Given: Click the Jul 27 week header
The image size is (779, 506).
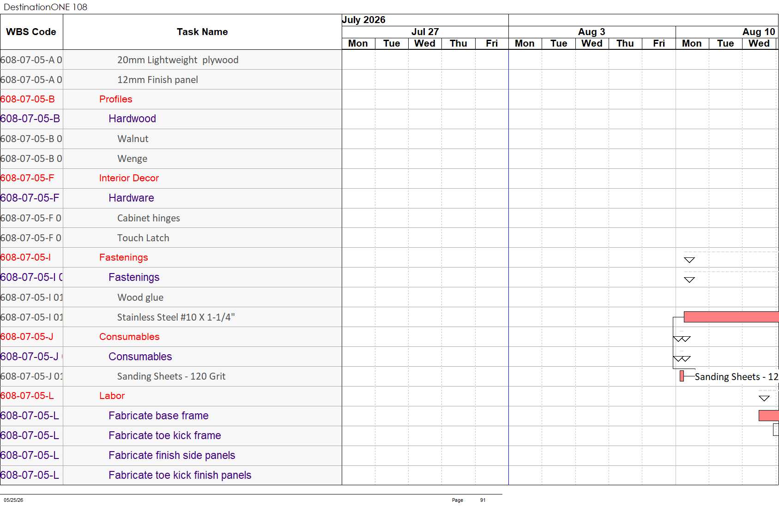Looking at the screenshot, I should 425,32.
